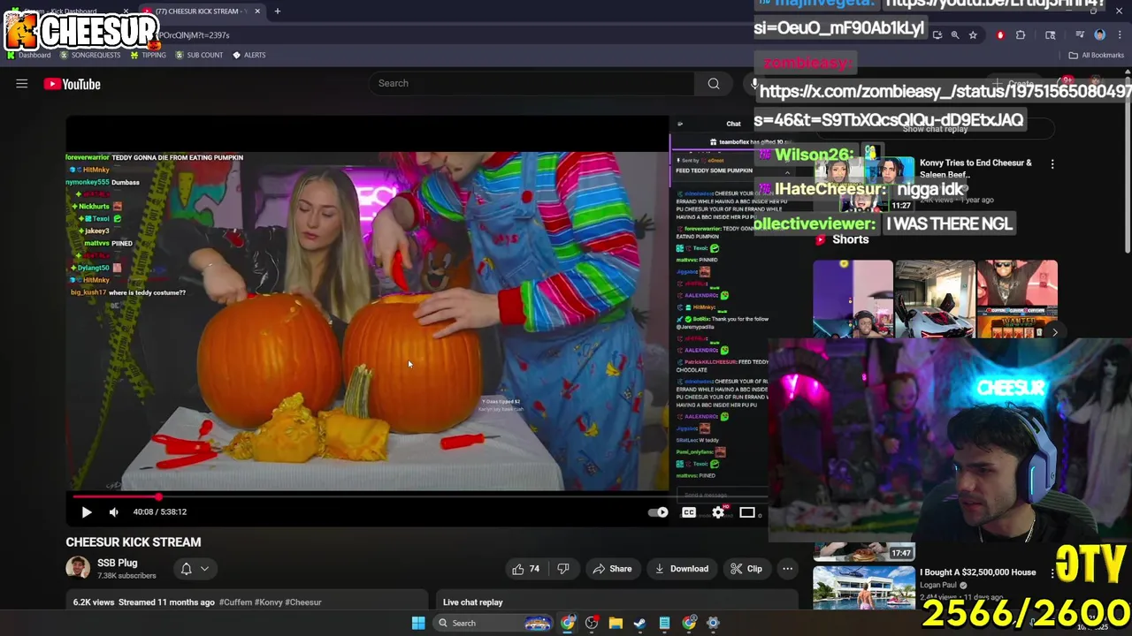This screenshot has height=636, width=1132.
Task: Click the Clip scissors button
Action: click(746, 569)
